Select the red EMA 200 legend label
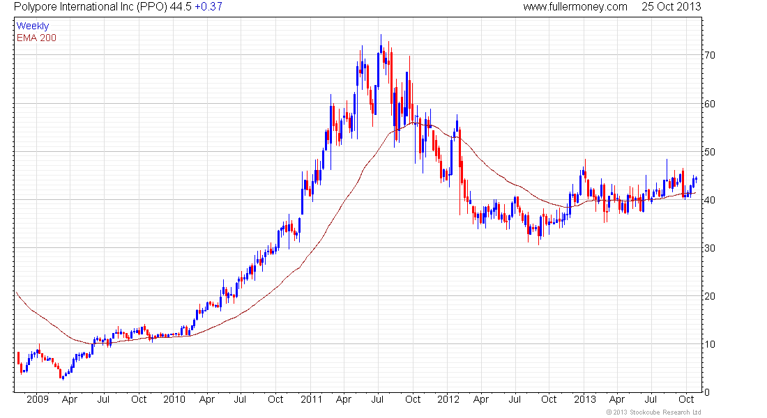This screenshot has height=418, width=767. tap(36, 38)
